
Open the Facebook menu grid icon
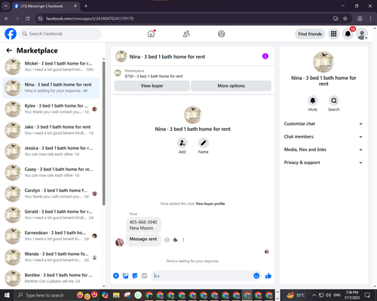[x=333, y=34]
